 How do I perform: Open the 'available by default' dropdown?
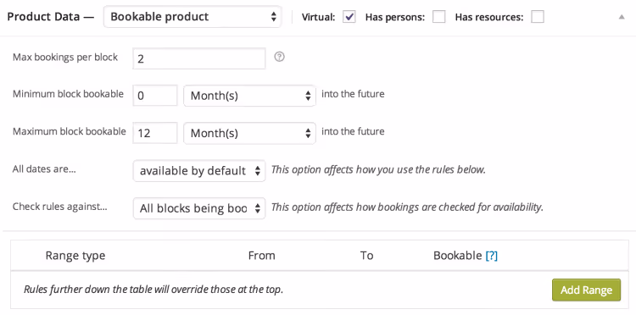click(199, 171)
